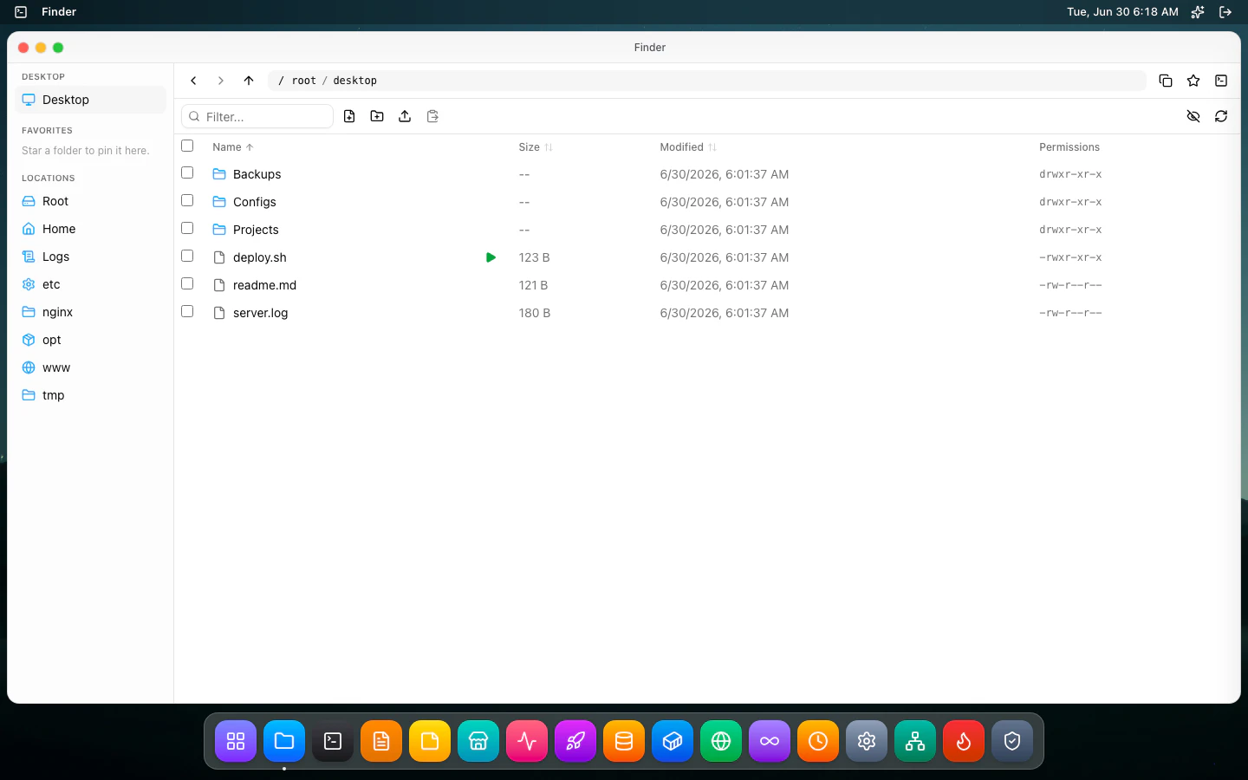This screenshot has height=780, width=1248.
Task: Sort by Name column header
Action: pyautogui.click(x=233, y=147)
